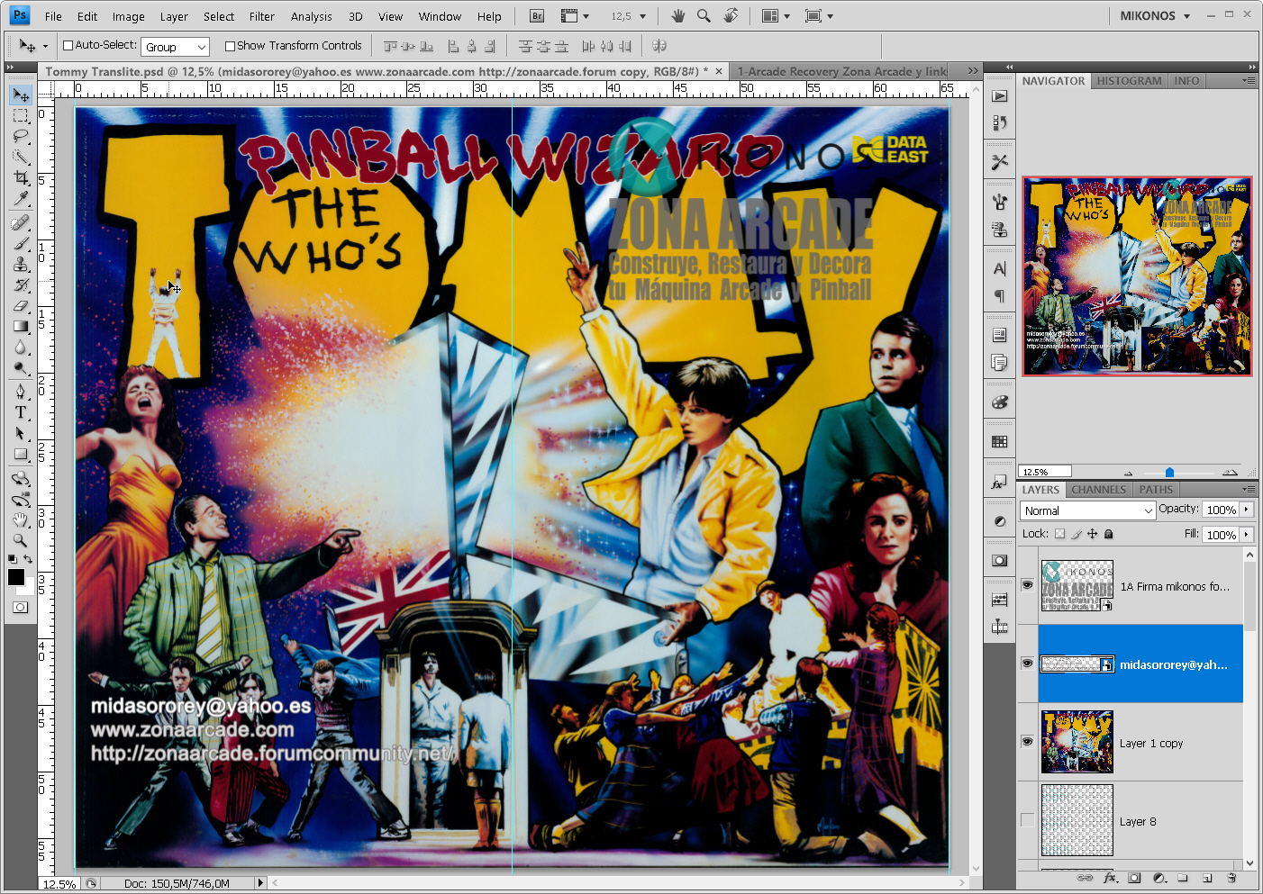Select the Move tool
The height and width of the screenshot is (894, 1263).
22,95
